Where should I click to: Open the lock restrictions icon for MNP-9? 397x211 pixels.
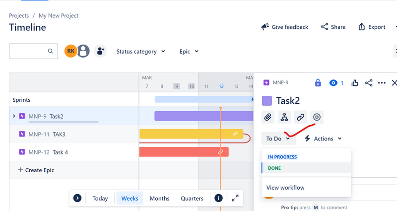coord(318,83)
